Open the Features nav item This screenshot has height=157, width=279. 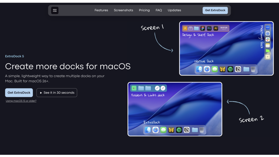[101, 10]
